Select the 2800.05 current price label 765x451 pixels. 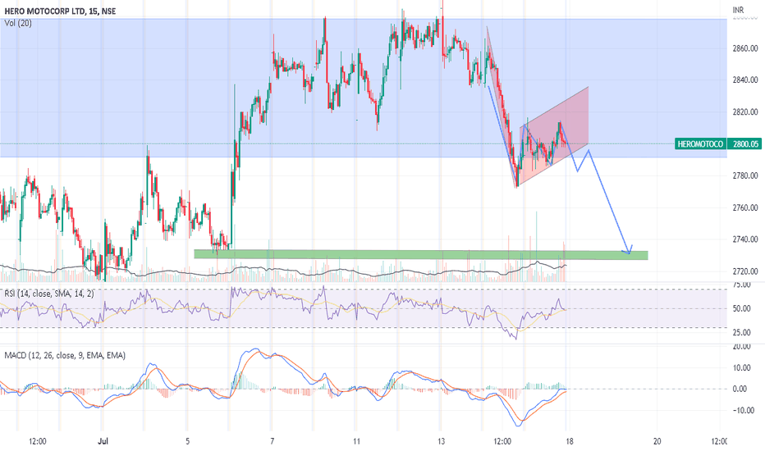pos(745,143)
